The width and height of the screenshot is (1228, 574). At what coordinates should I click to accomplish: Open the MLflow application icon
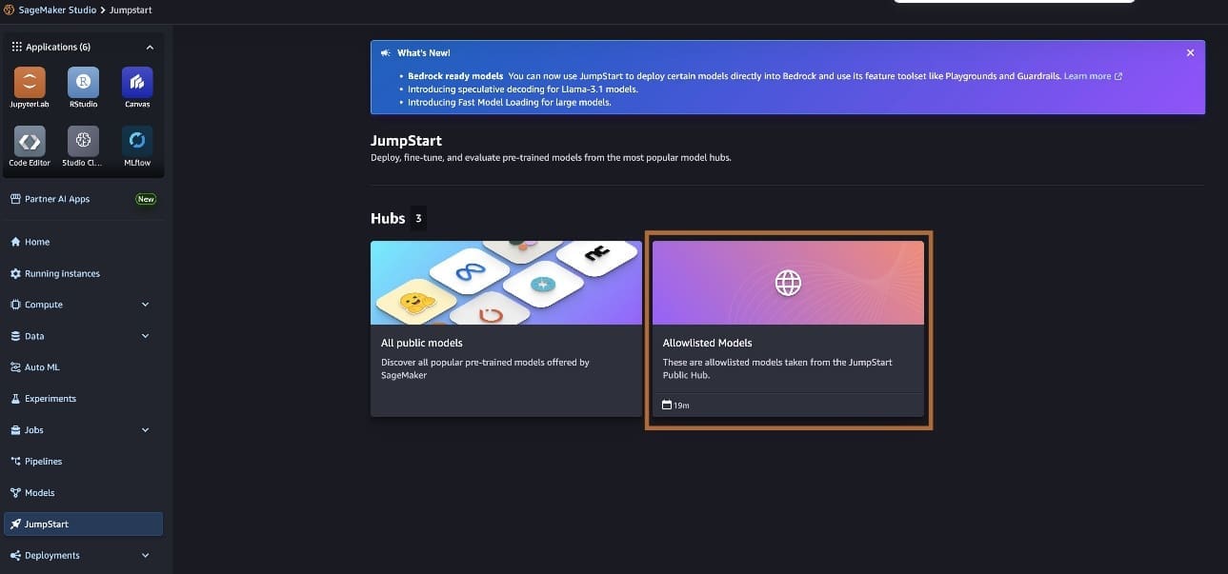137,142
